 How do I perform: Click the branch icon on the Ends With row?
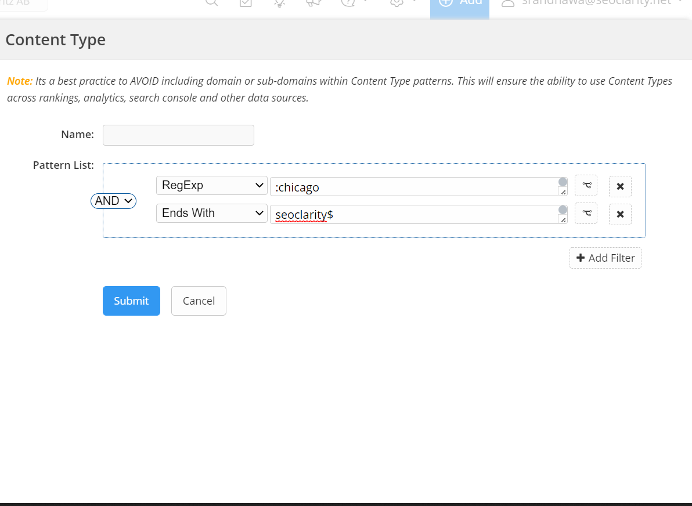click(x=586, y=214)
